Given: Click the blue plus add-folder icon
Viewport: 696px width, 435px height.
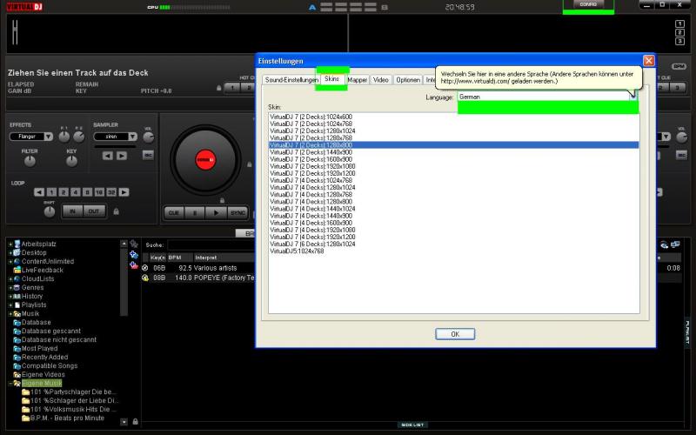Looking at the screenshot, I should pos(134,255).
